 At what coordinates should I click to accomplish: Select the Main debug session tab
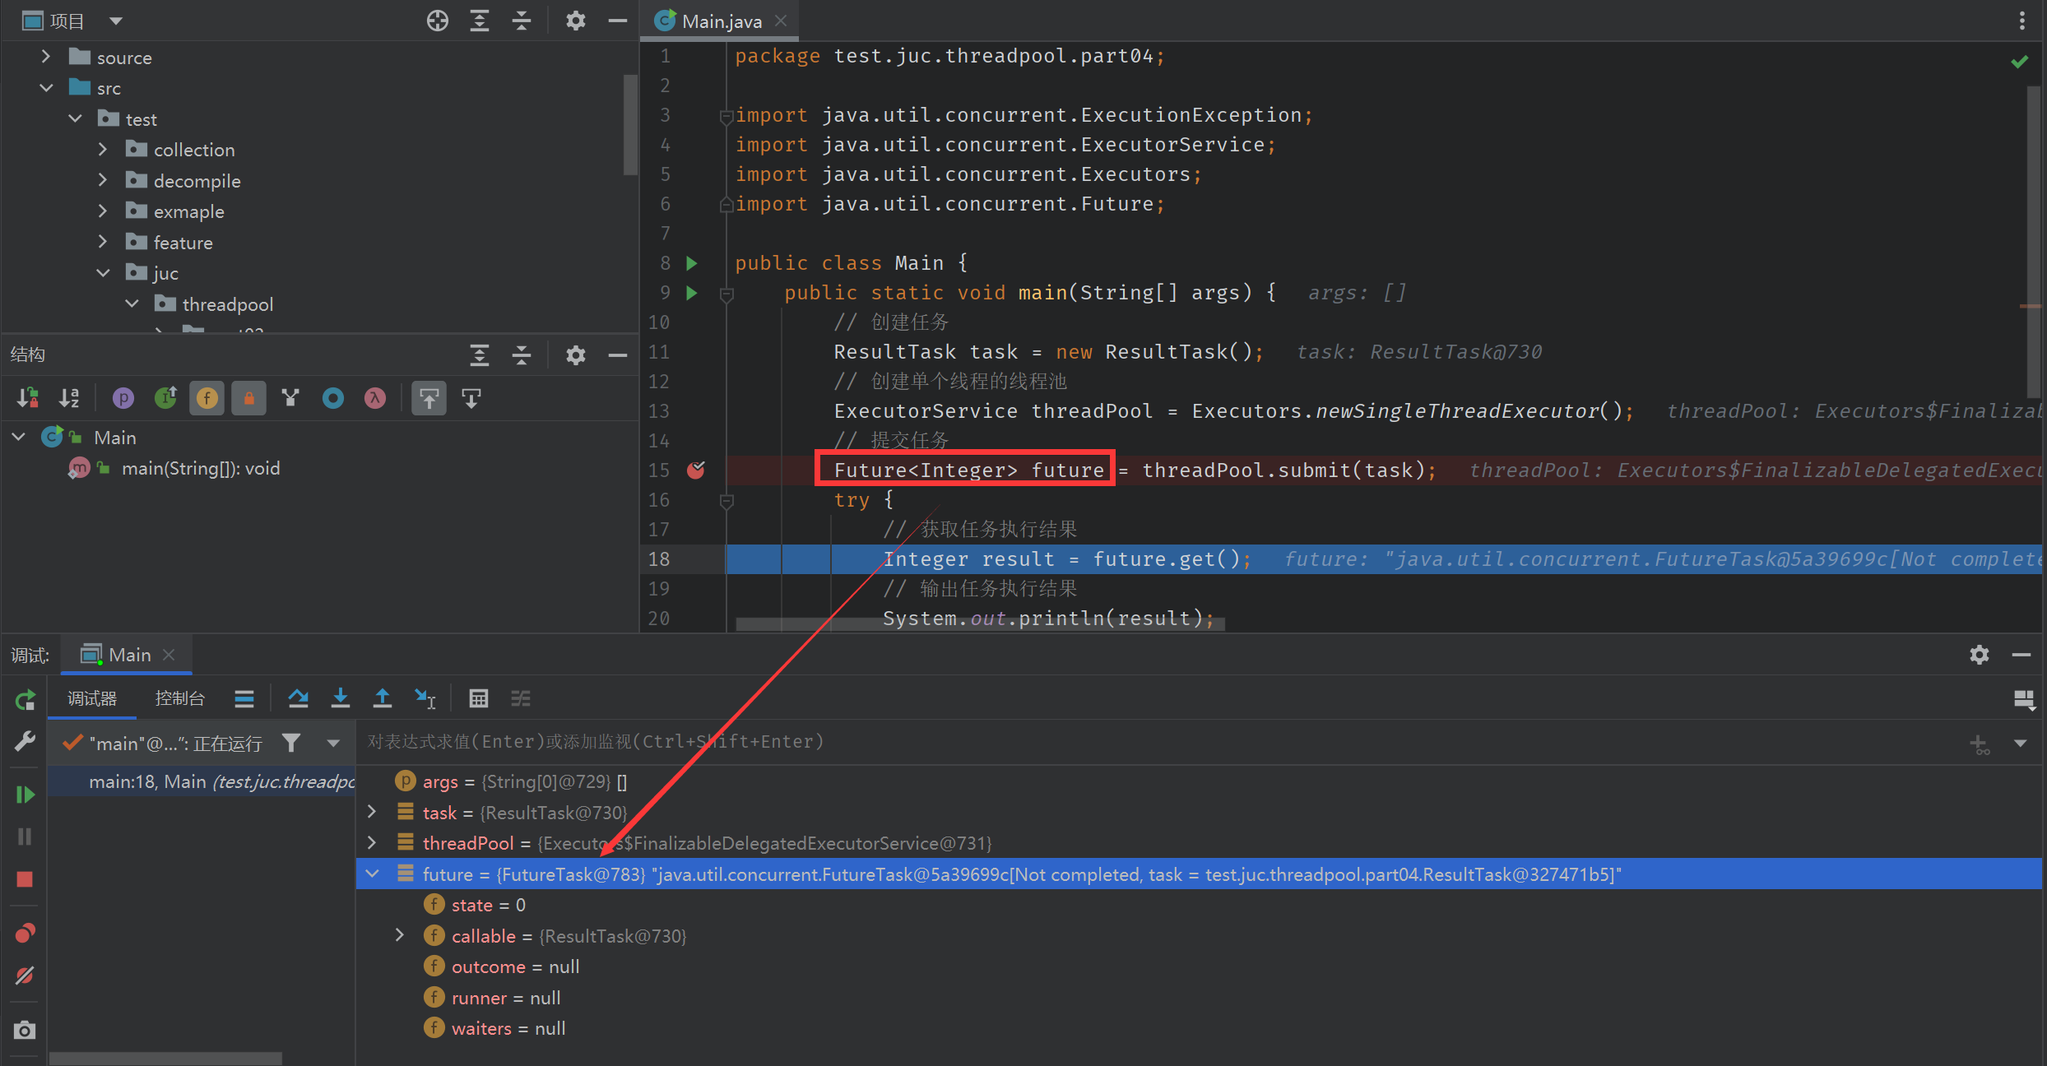tap(128, 655)
